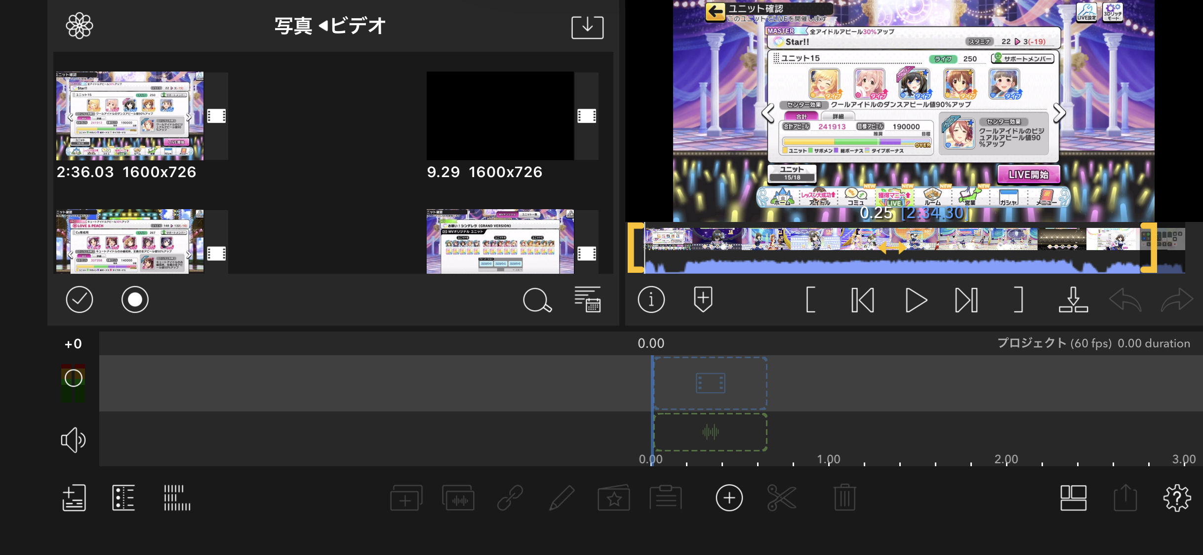Click the add track icon in bottom toolbar
The height and width of the screenshot is (555, 1203).
[74, 498]
